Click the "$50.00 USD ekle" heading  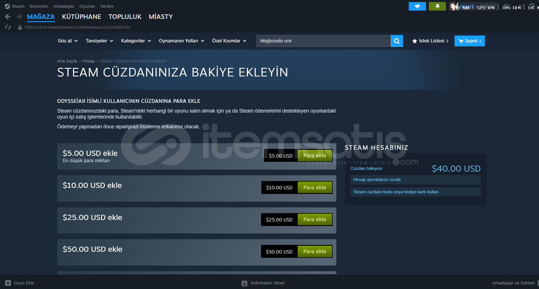coord(92,249)
